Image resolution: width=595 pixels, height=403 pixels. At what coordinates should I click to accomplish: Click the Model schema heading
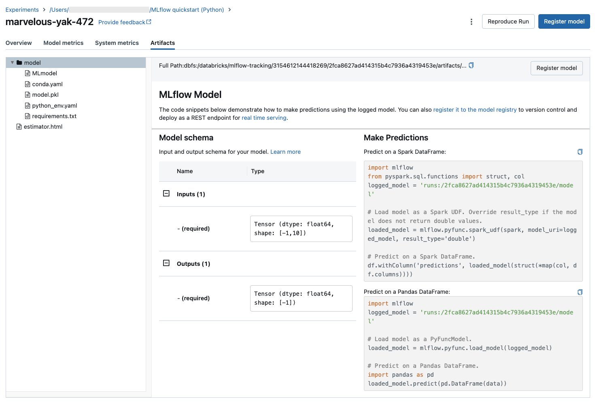[x=186, y=138]
